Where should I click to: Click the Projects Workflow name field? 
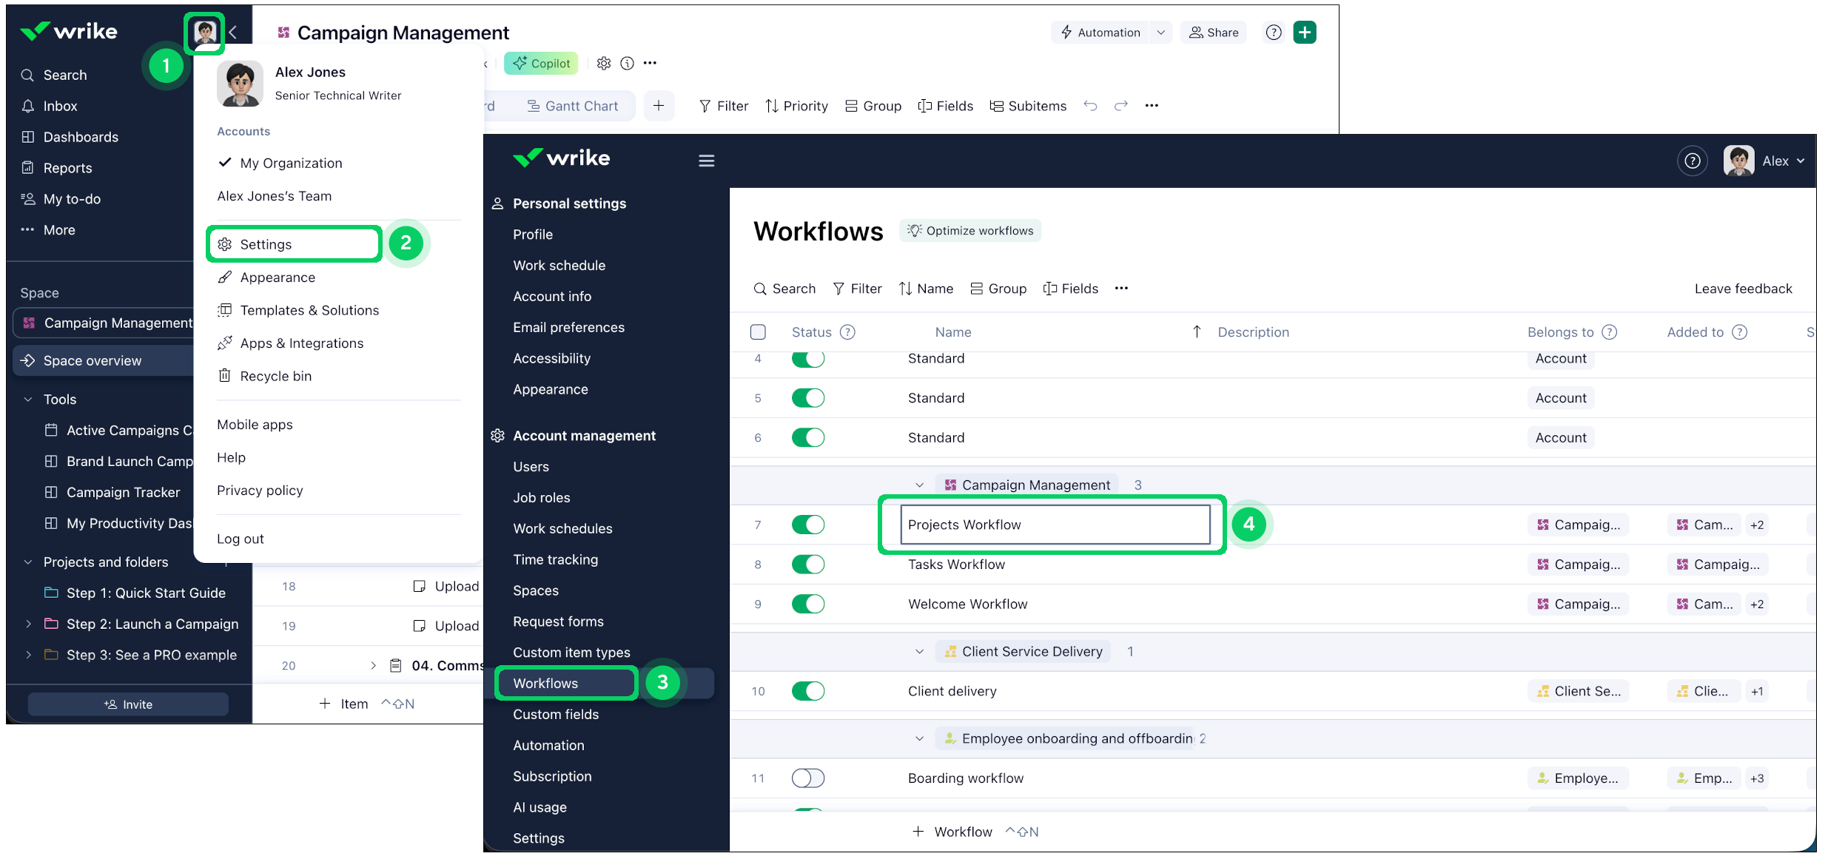tap(1055, 525)
